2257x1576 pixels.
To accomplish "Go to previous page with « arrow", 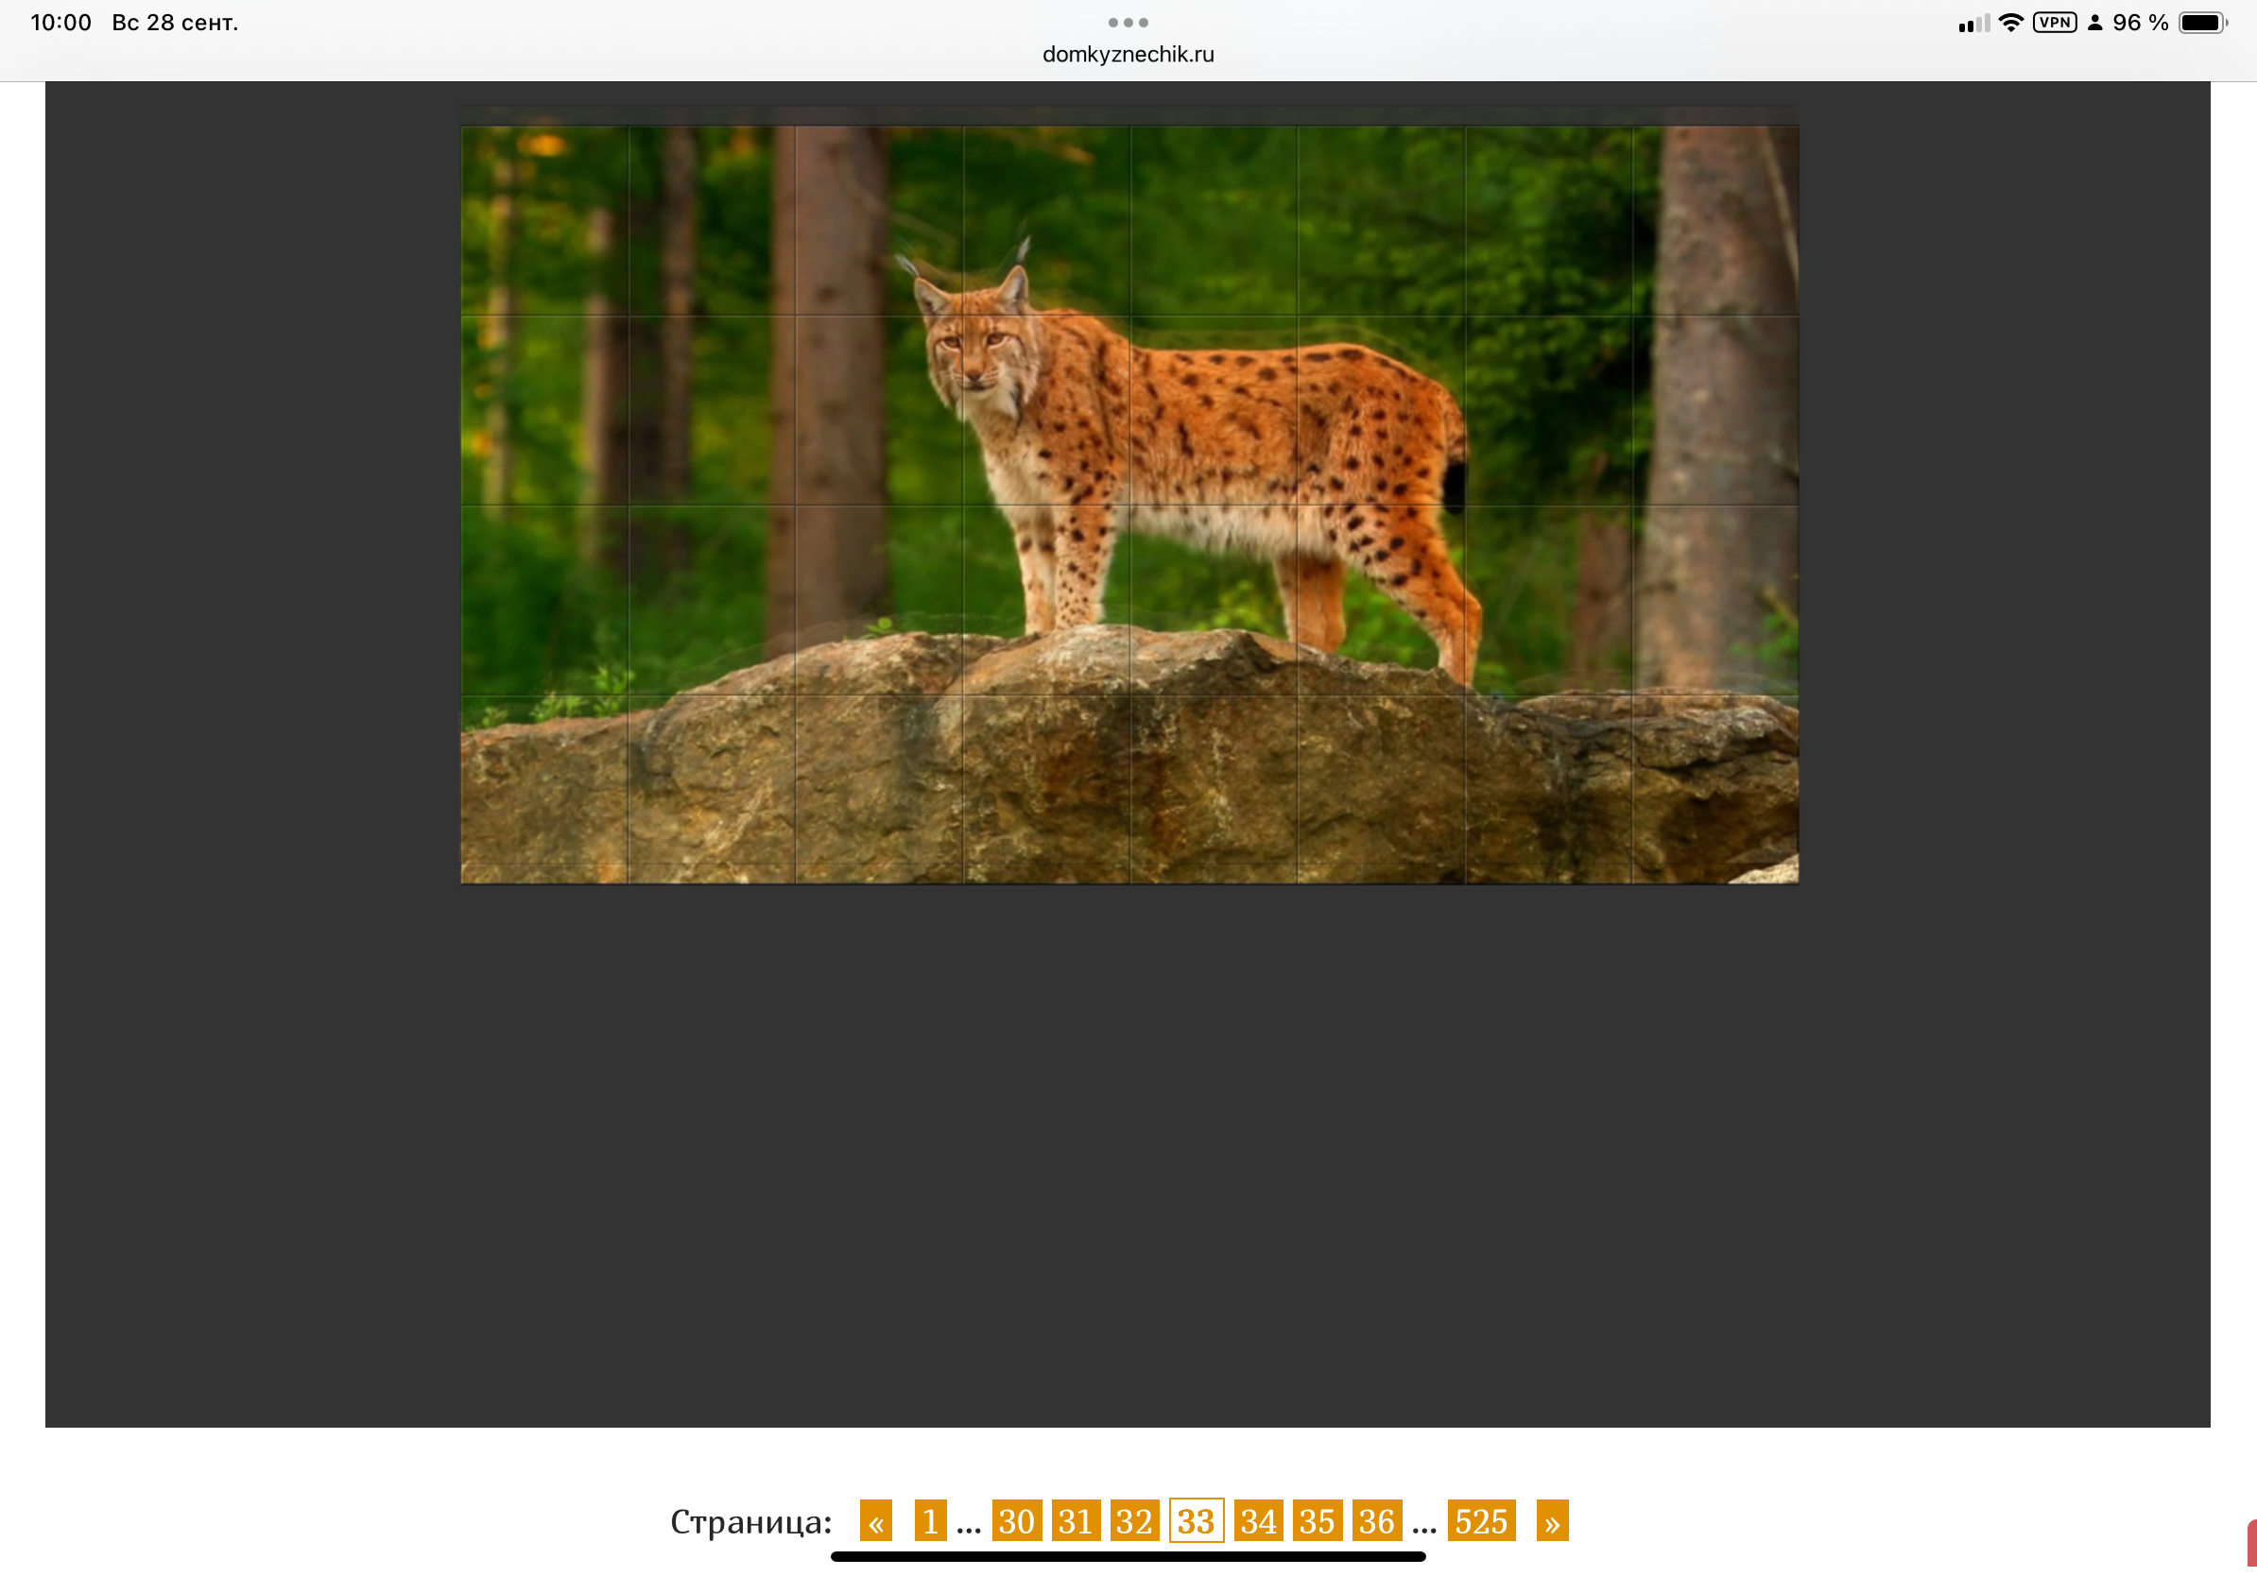I will coord(875,1521).
